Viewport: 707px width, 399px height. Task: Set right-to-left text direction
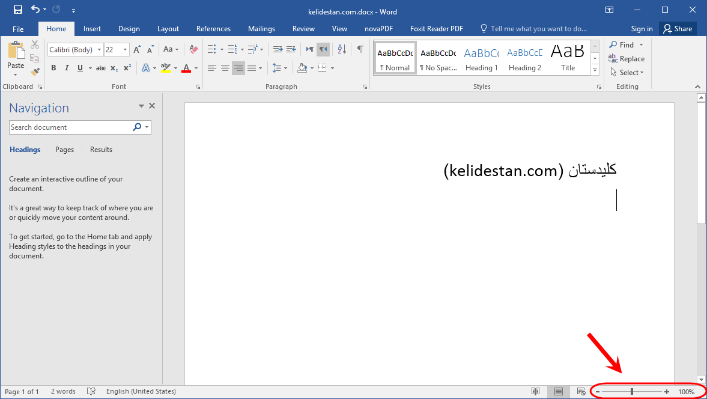323,49
